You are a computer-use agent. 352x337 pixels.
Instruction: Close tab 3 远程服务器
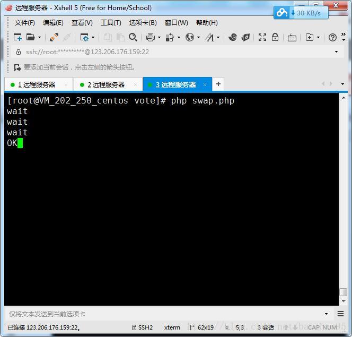(205, 85)
